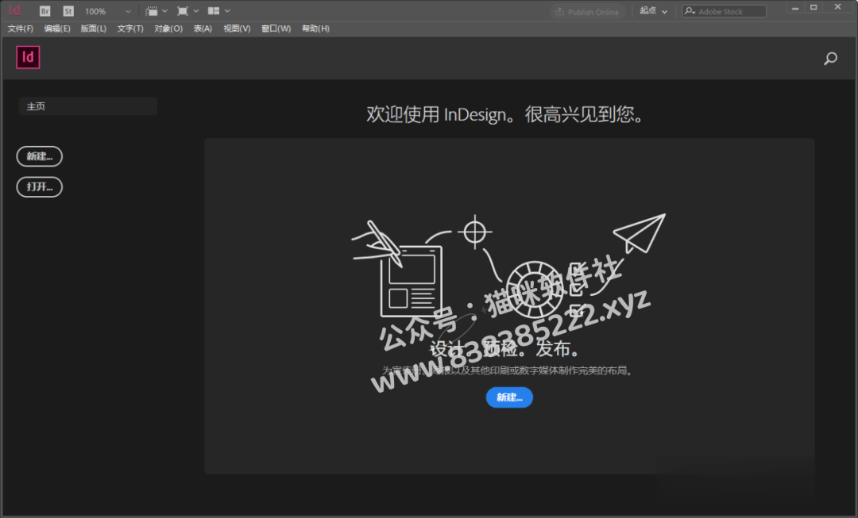Open the 版面(L) menu
The height and width of the screenshot is (518, 858).
click(94, 29)
